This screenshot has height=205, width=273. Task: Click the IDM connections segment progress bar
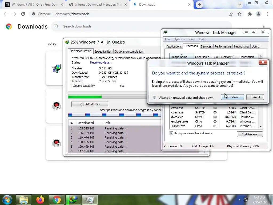click(114, 115)
